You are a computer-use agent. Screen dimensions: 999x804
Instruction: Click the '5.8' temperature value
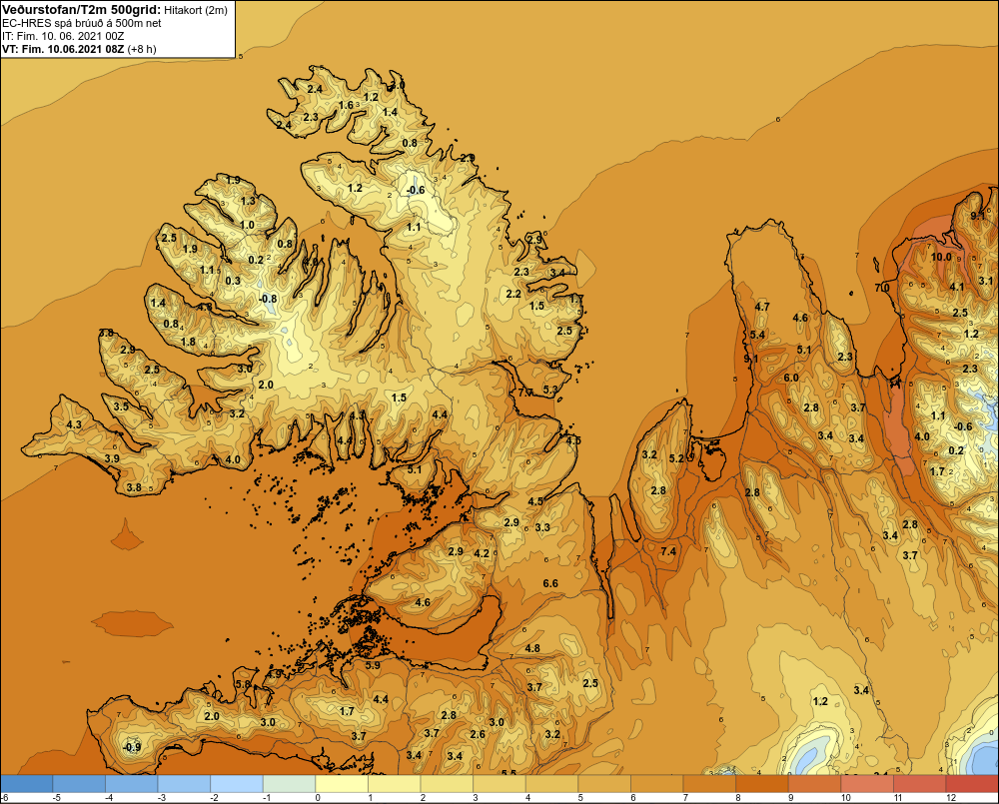click(244, 684)
